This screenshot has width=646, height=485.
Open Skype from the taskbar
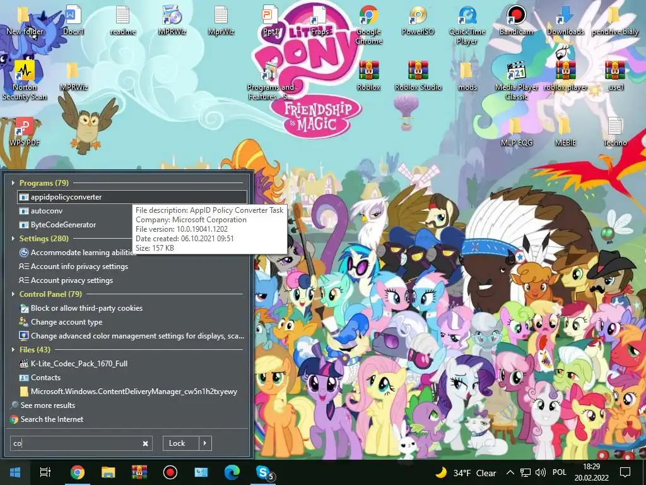coord(263,472)
